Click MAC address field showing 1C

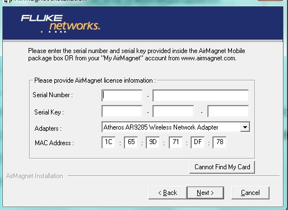coord(109,142)
